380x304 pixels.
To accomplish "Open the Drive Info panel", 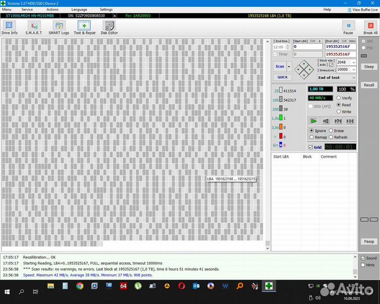I will pos(10,28).
